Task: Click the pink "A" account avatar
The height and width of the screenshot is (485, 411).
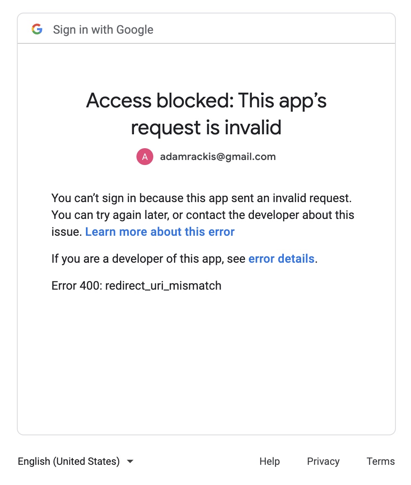Action: coord(145,157)
